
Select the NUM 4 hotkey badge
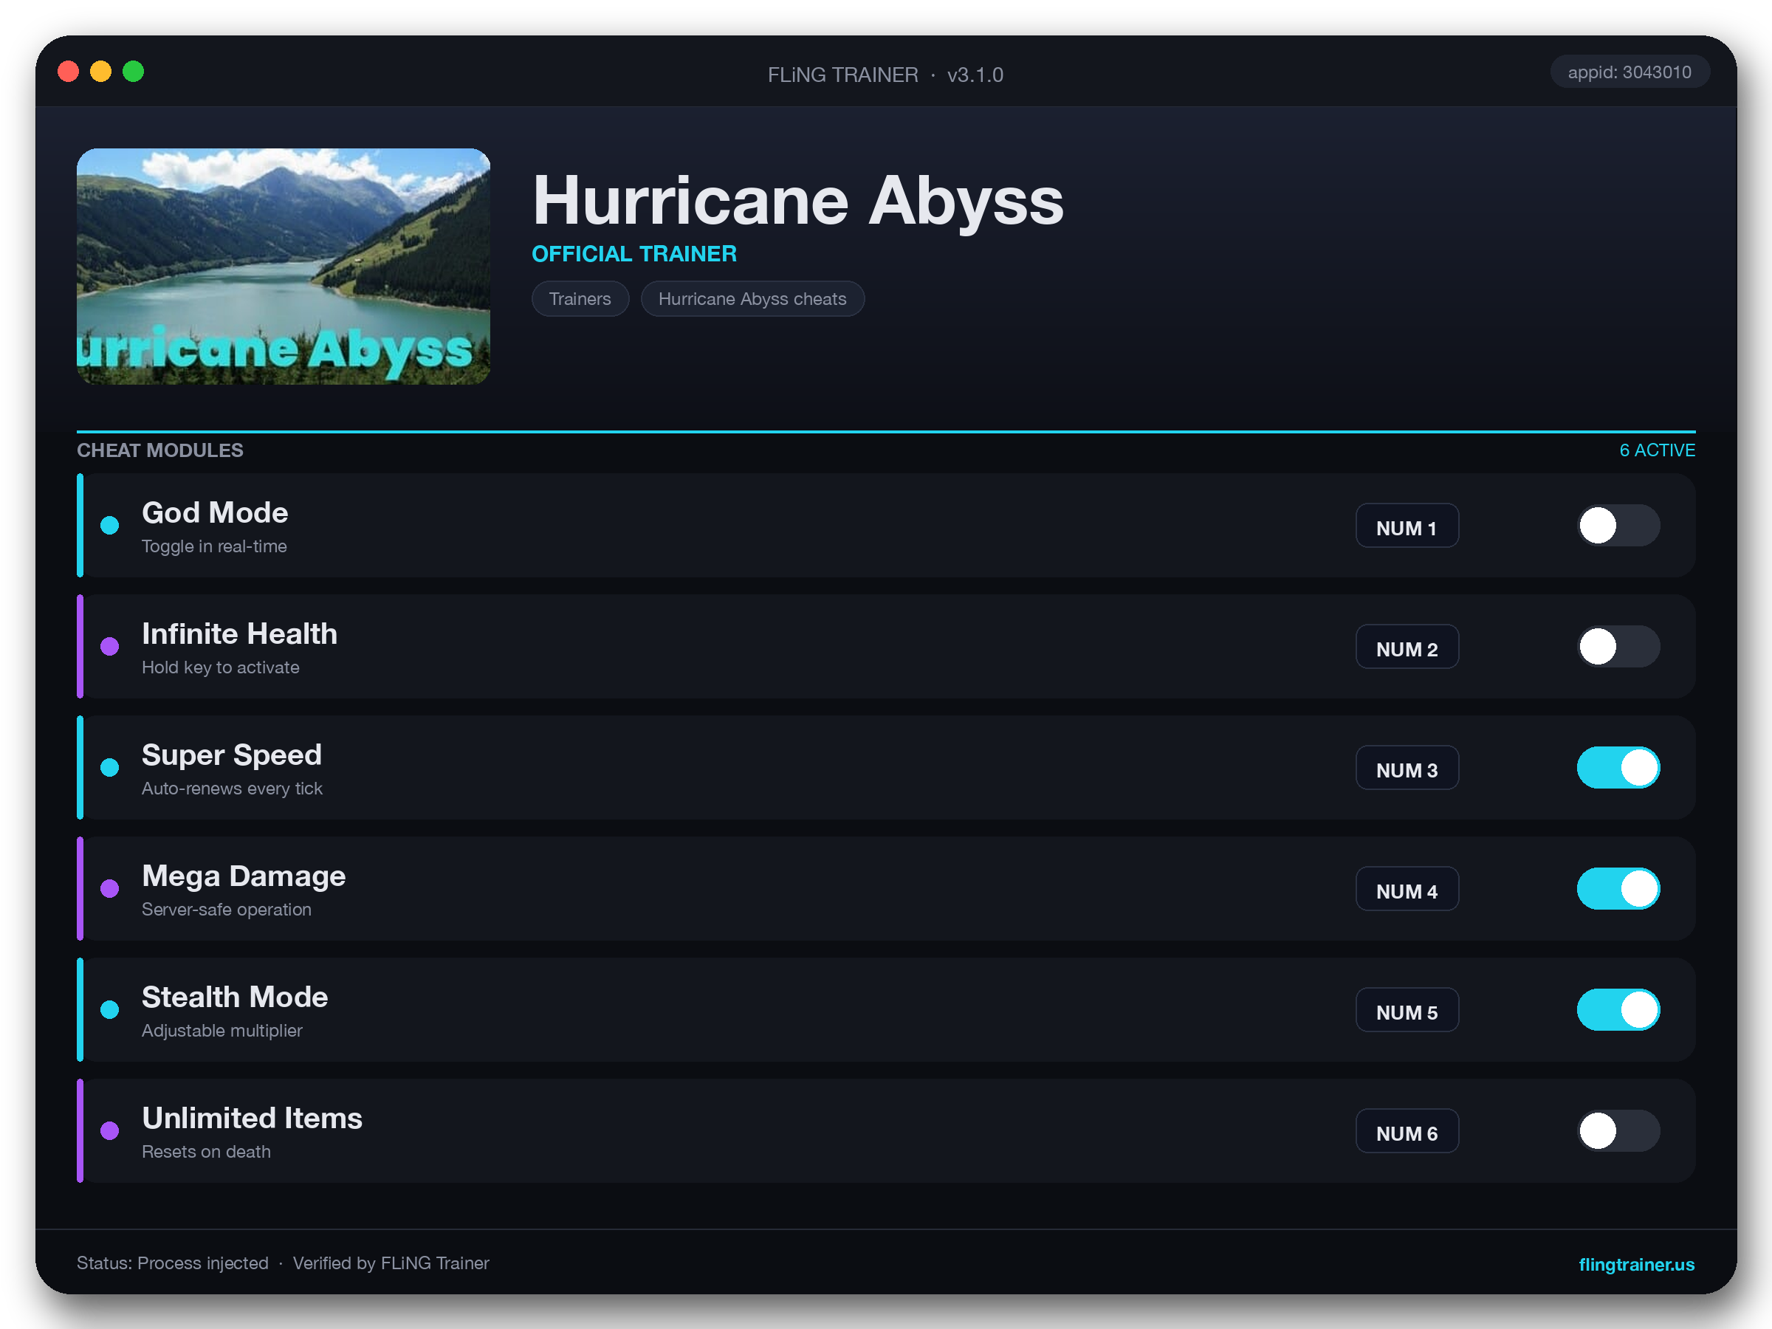(x=1407, y=888)
